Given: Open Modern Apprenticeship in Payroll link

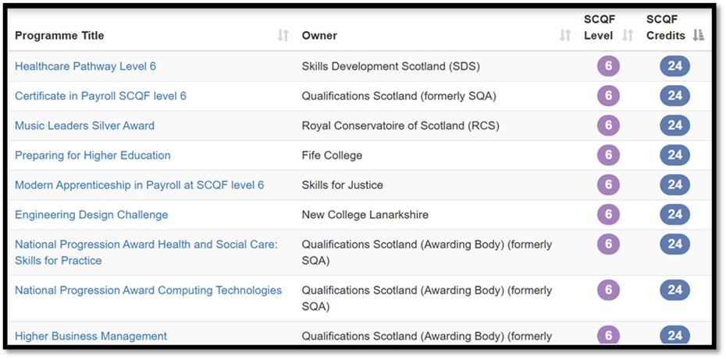Looking at the screenshot, I should click(140, 185).
